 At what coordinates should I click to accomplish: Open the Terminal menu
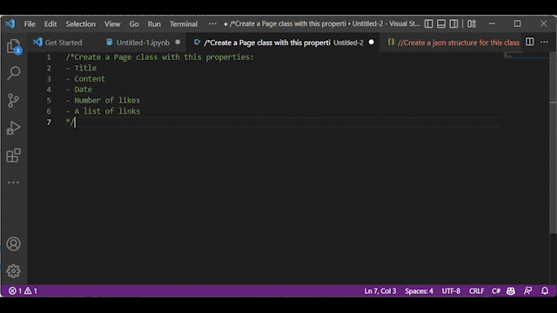coord(184,23)
